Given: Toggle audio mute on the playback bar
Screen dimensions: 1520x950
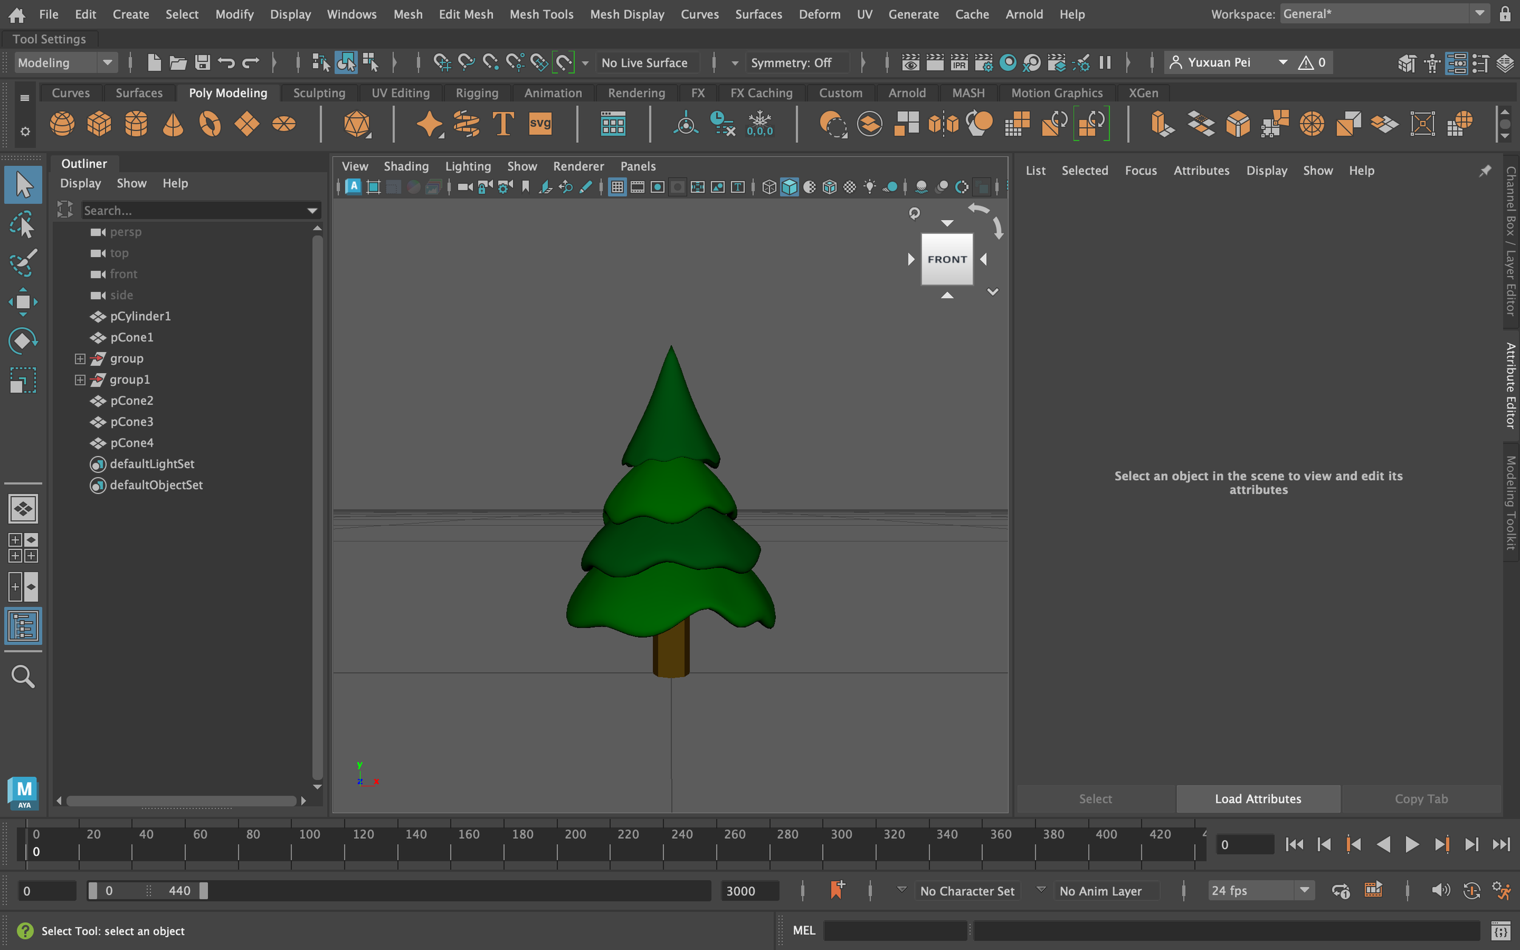Looking at the screenshot, I should (1440, 890).
